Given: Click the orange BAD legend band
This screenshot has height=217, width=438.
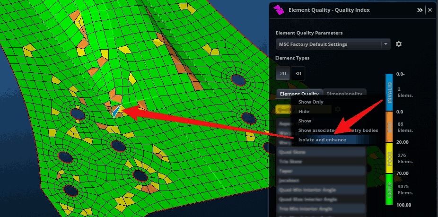Looking at the screenshot, I should tap(389, 127).
